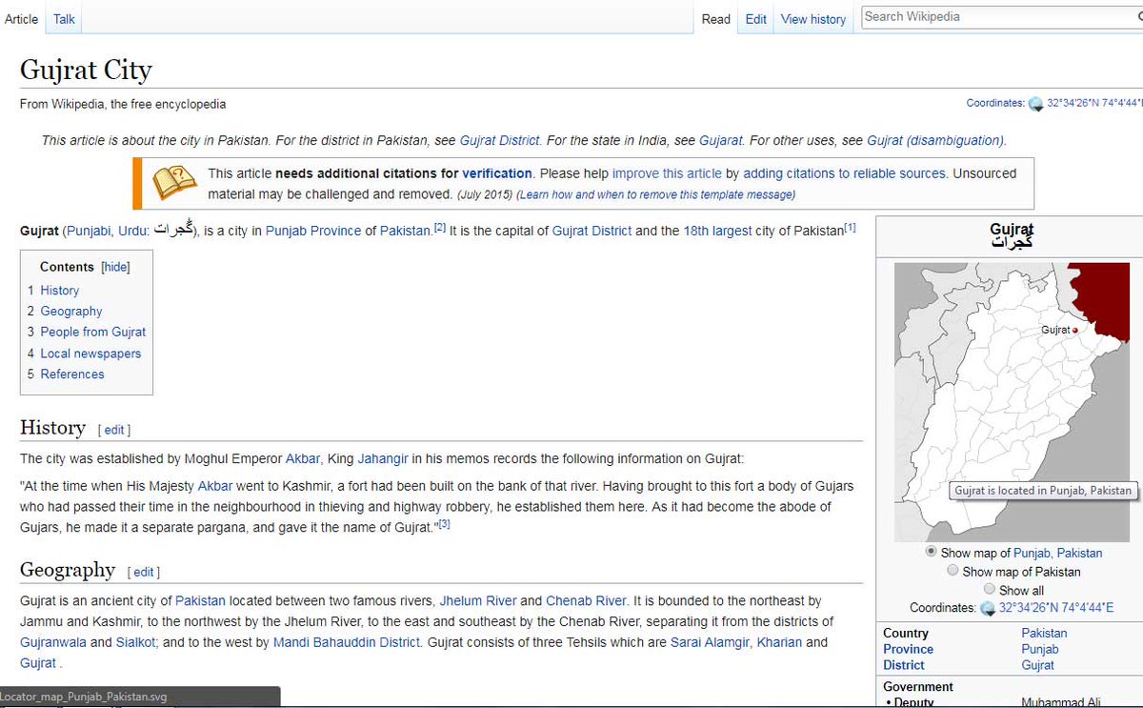Click the District label in infobox
Screen dimensions: 1143x708
tap(904, 665)
